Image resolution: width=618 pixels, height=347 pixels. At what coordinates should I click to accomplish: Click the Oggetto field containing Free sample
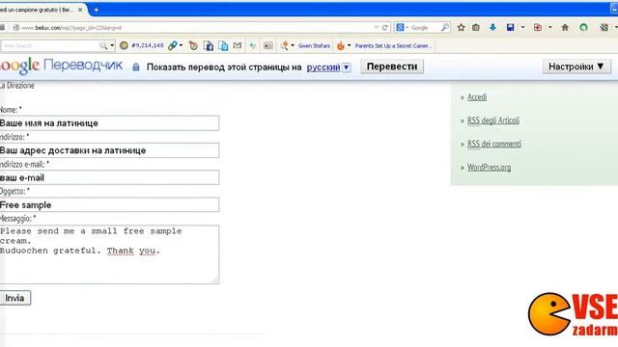click(109, 204)
